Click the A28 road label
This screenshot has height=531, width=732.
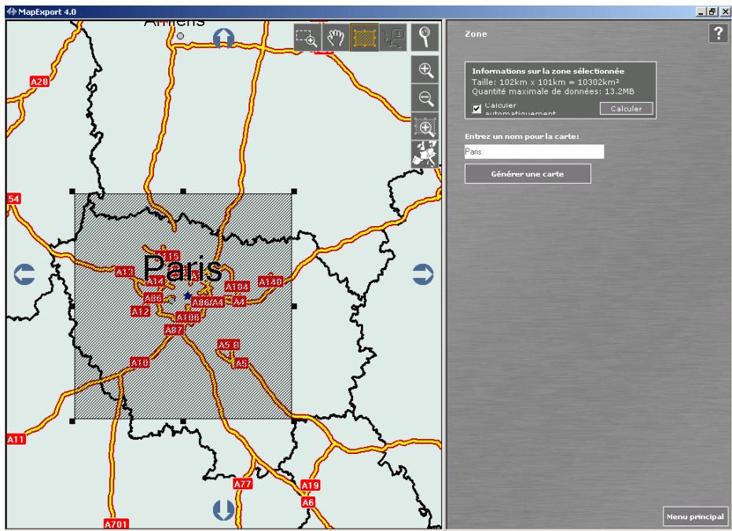(39, 82)
